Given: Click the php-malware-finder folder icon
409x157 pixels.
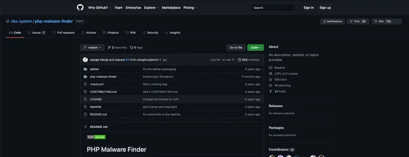Looking at the screenshot, I should click(85, 77).
